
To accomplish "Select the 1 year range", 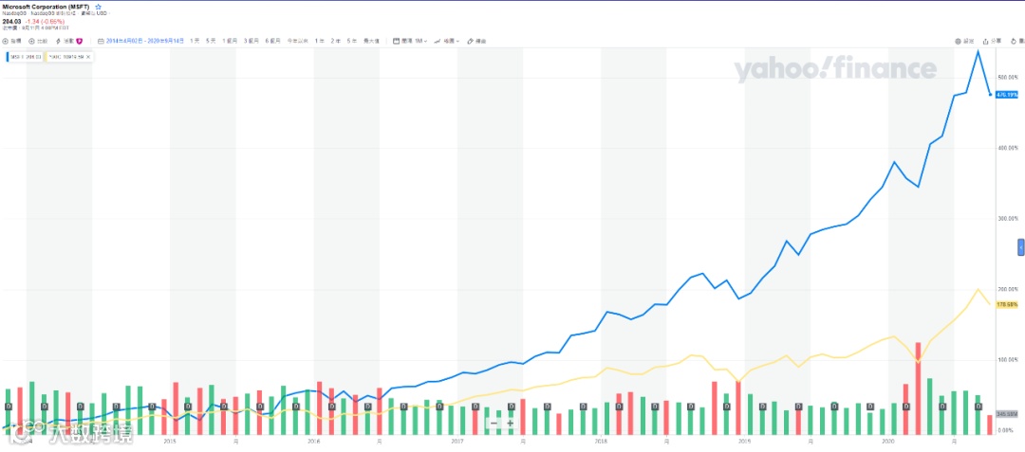I will click(x=320, y=41).
